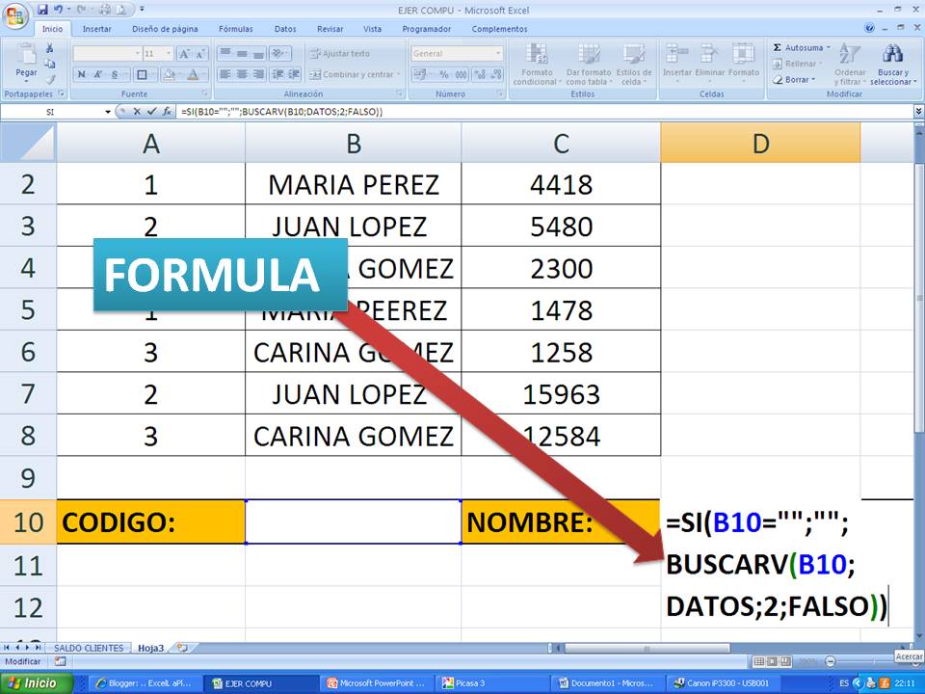Switch to Microsoft PowerPoint in taskbar
The width and height of the screenshot is (925, 694).
pyautogui.click(x=378, y=683)
